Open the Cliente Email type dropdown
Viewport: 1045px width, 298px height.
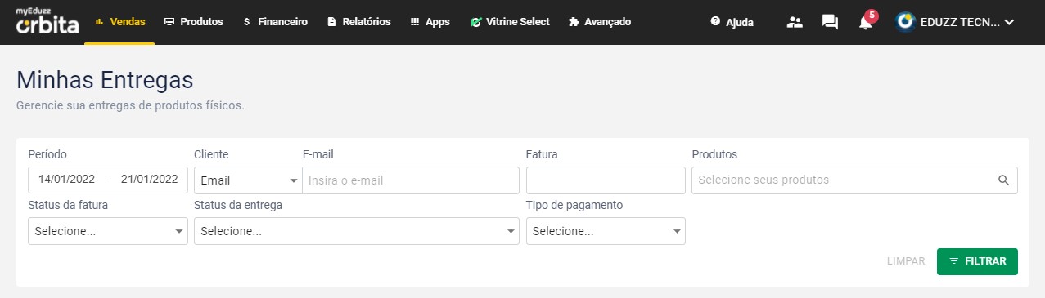[248, 180]
